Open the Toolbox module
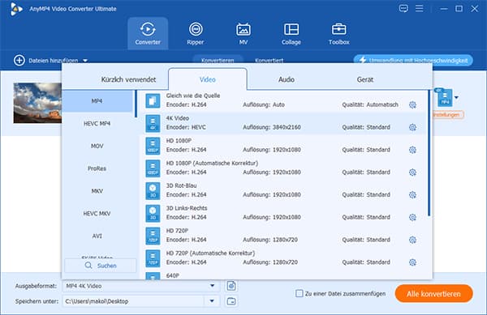487x315 pixels. tap(338, 33)
